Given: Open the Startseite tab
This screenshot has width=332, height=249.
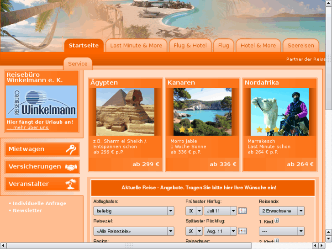Looking at the screenshot, I should click(x=84, y=45).
